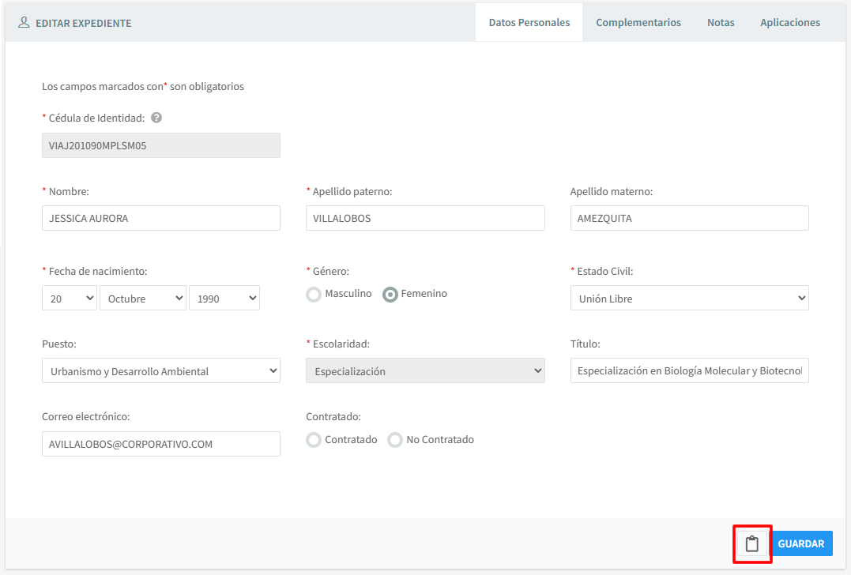Mark the record as Contratado
This screenshot has height=575, width=851.
[314, 440]
